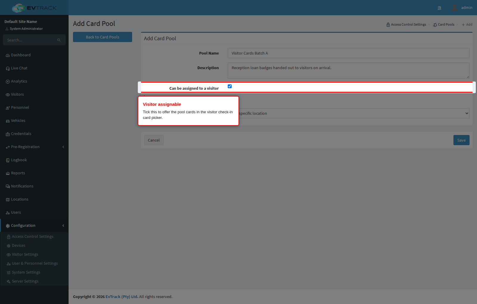Click the Credentials badge icon
The width and height of the screenshot is (477, 304).
[8, 134]
